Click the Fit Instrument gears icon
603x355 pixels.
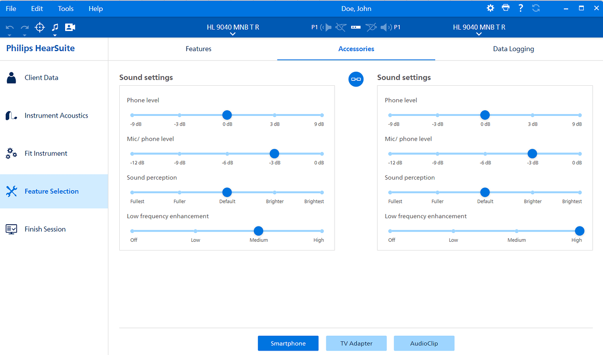(11, 153)
